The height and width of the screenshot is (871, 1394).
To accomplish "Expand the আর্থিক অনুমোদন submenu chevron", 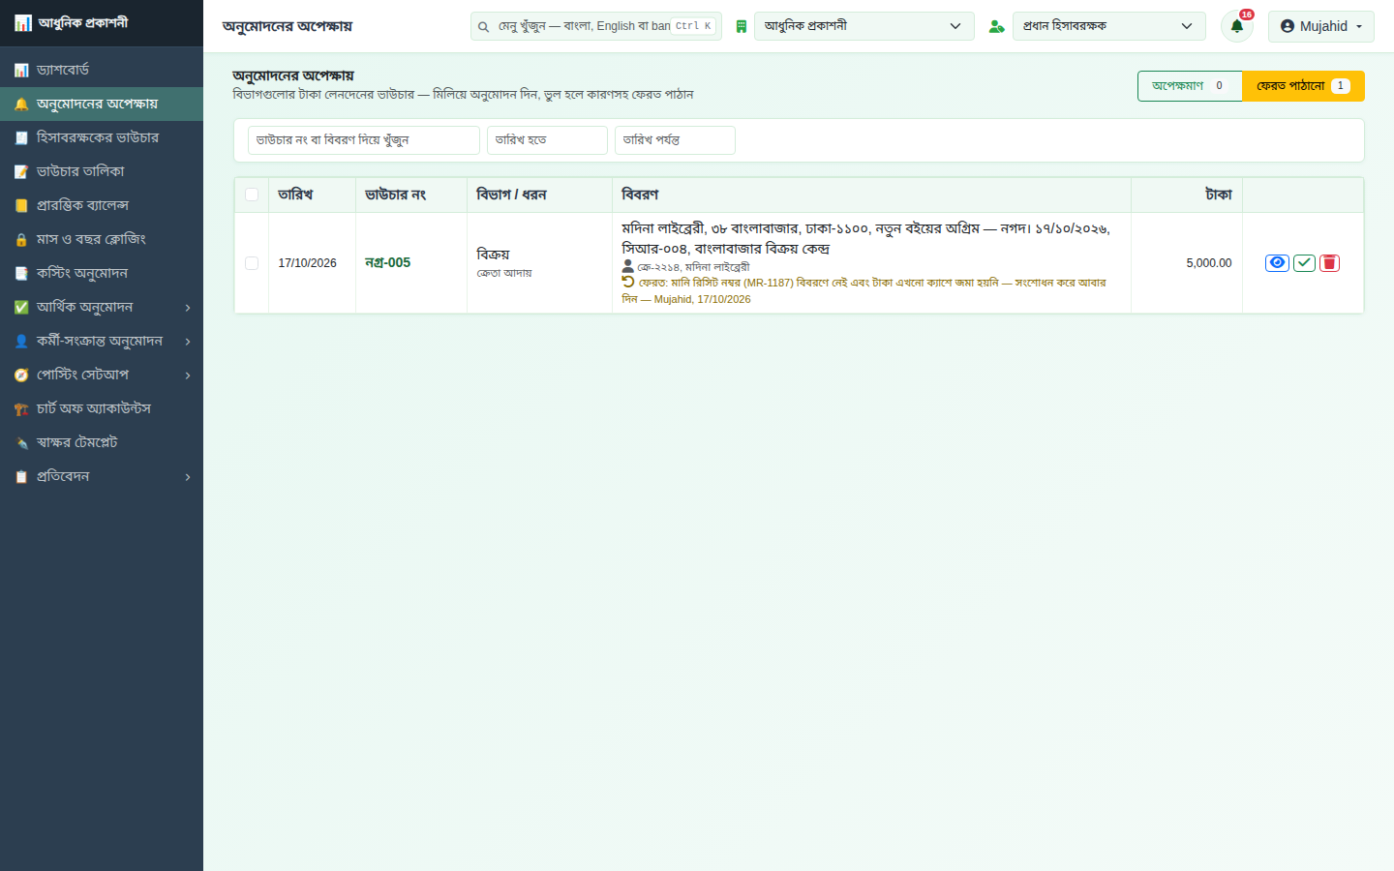I will click(x=188, y=308).
